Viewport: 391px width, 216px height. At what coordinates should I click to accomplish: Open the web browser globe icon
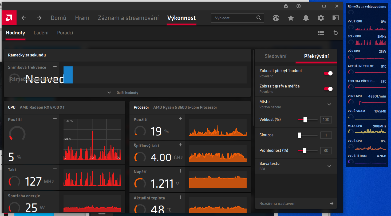276,18
